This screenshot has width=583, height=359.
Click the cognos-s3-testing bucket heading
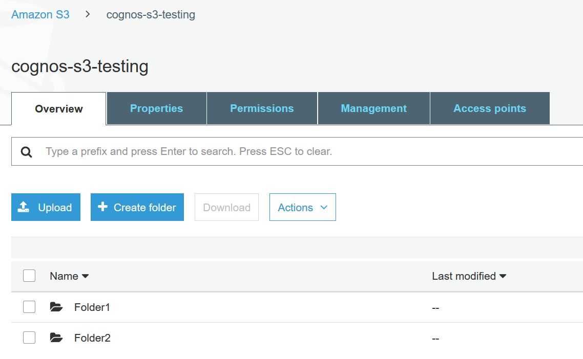point(80,66)
